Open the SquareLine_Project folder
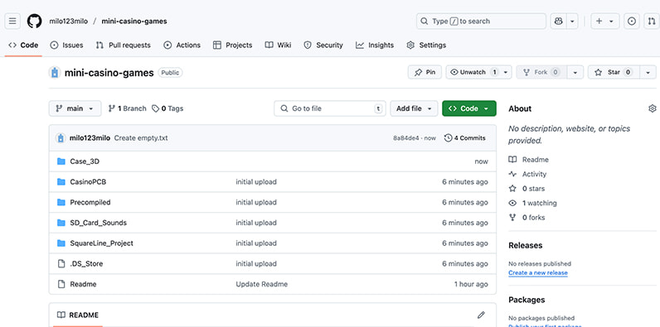Screen dimensions: 660x327 [x=101, y=243]
